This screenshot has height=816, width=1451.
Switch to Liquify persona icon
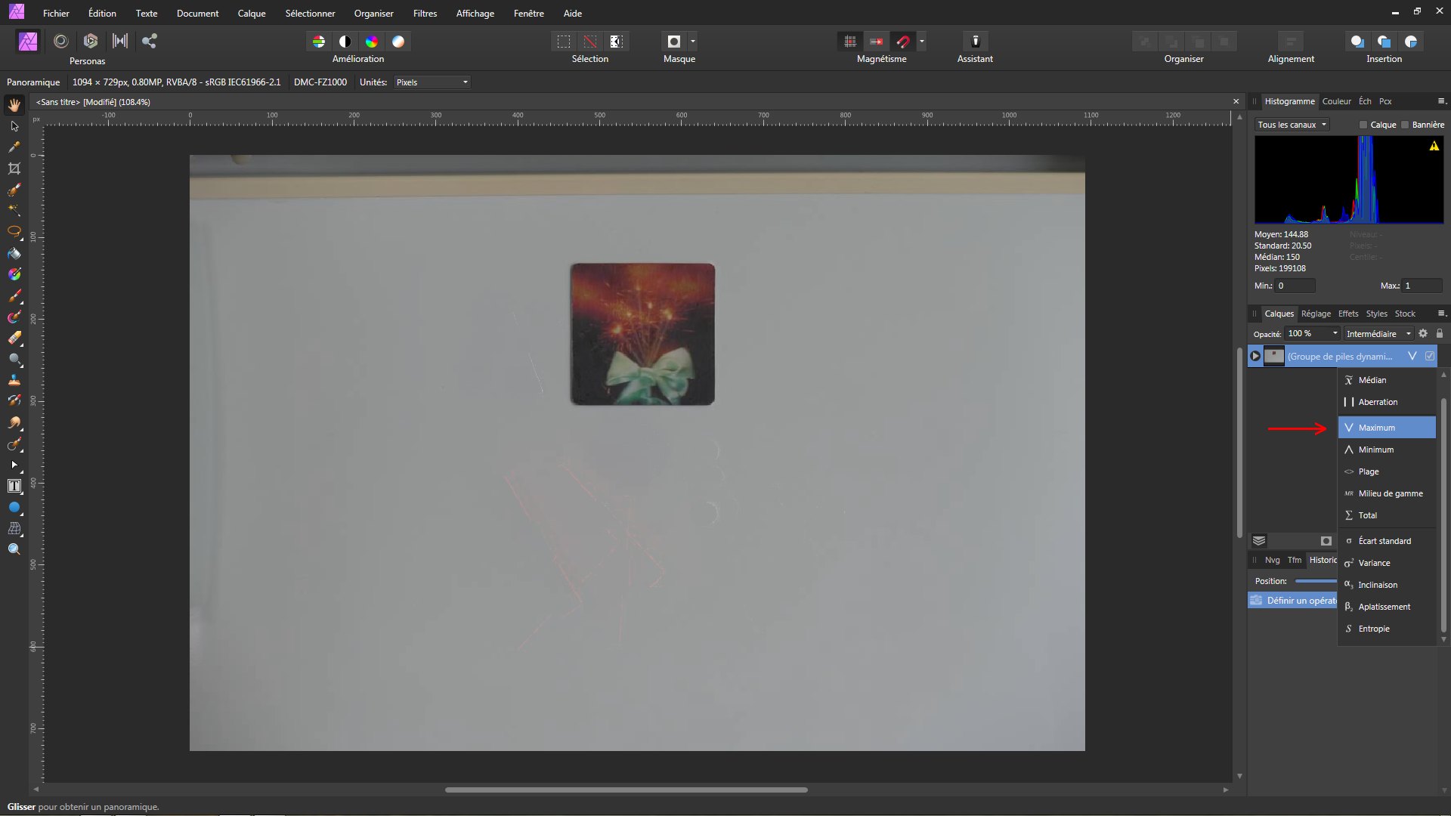coord(61,42)
